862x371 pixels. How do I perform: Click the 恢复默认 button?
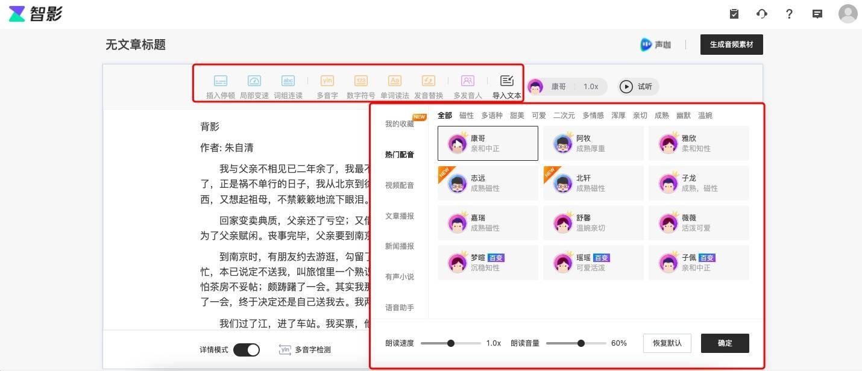click(667, 343)
